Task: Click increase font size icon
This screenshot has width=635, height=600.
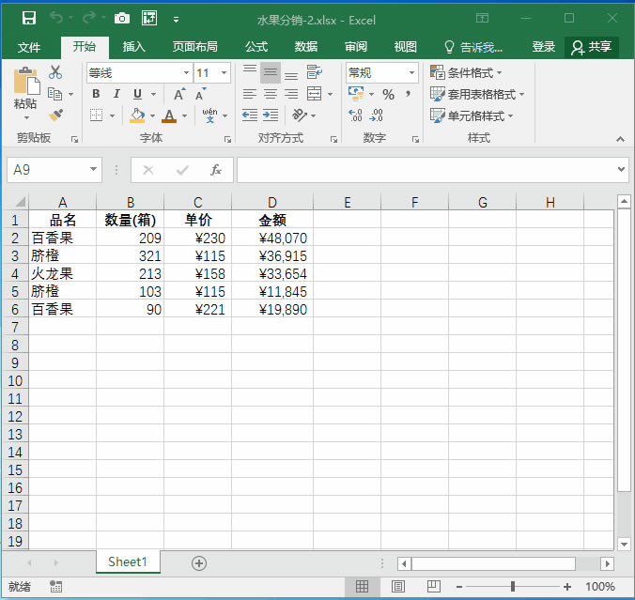Action: [178, 94]
